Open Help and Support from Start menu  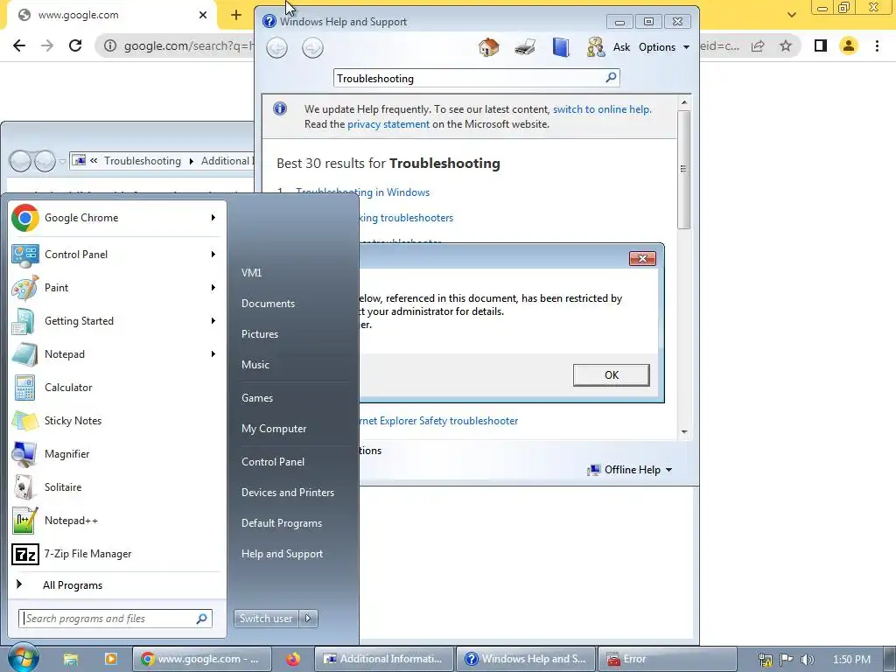tap(282, 554)
